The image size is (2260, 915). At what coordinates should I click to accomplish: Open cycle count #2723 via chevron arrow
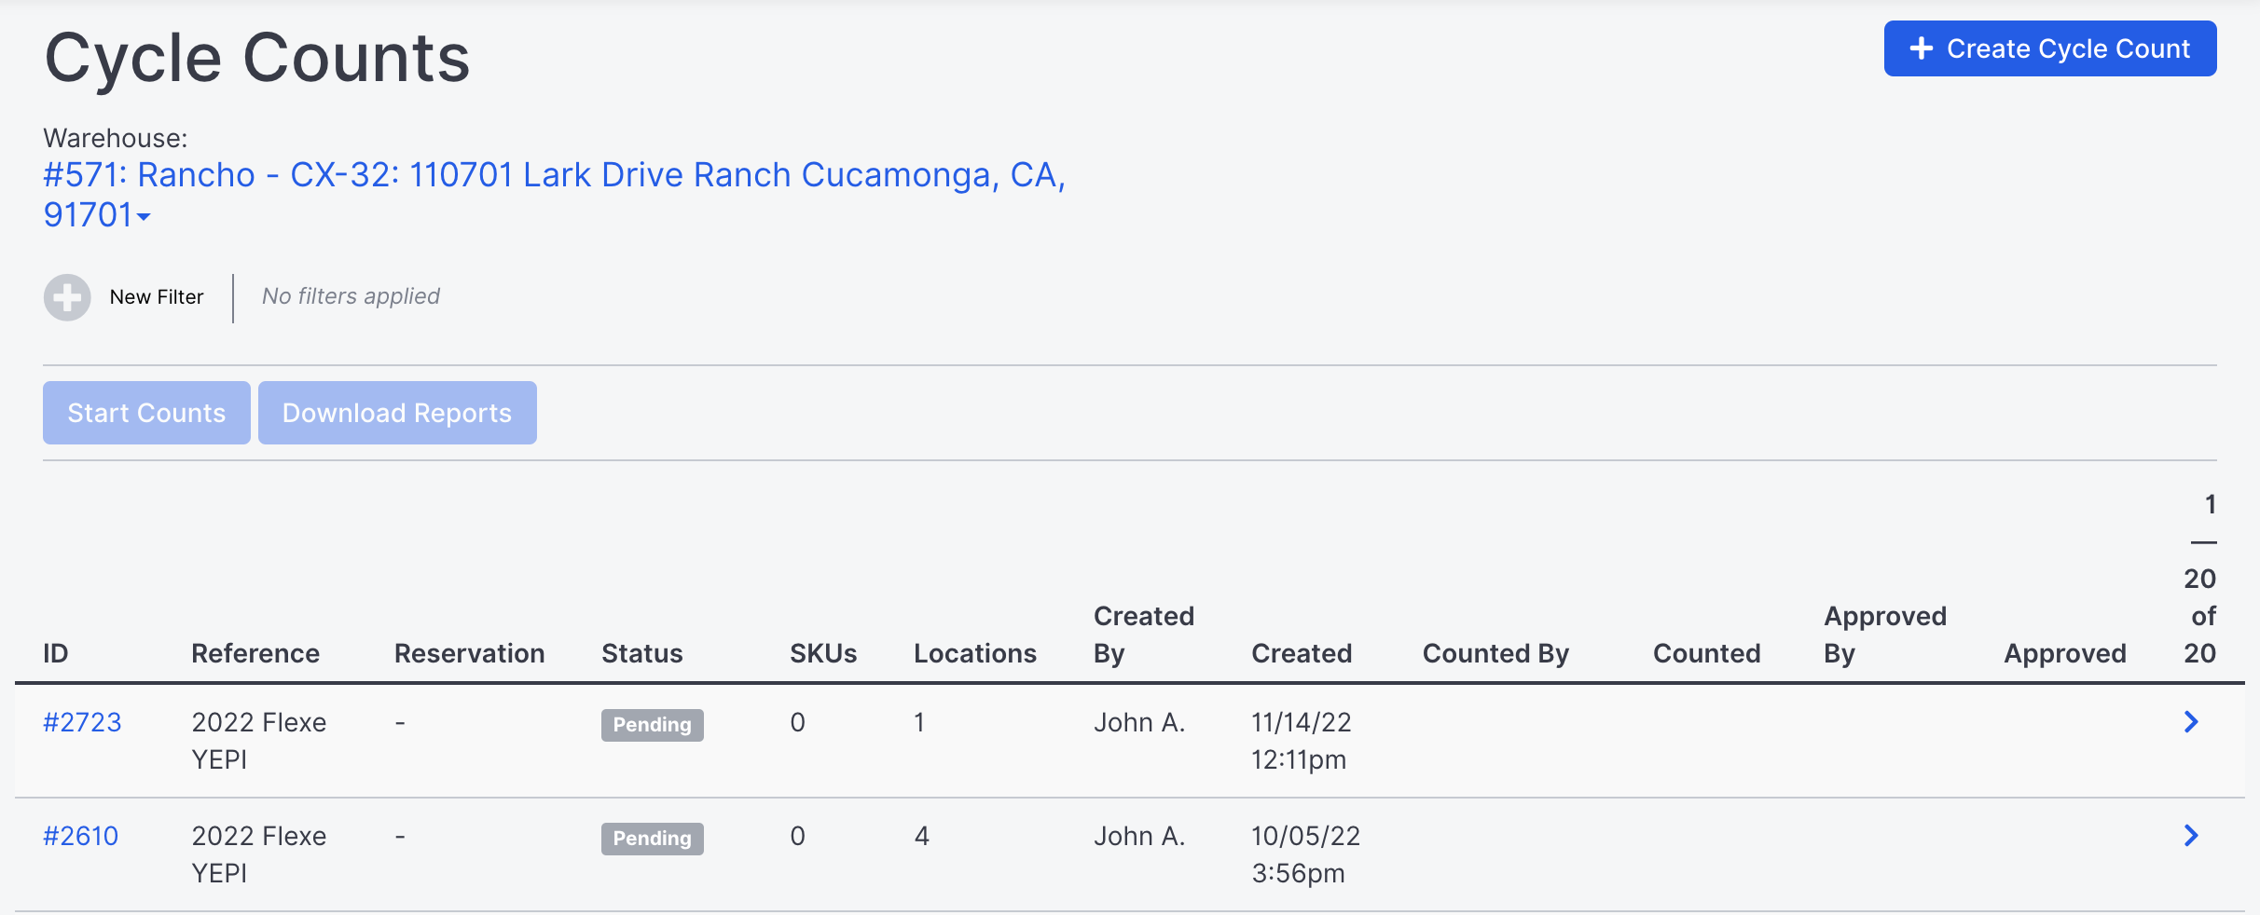click(x=2191, y=722)
